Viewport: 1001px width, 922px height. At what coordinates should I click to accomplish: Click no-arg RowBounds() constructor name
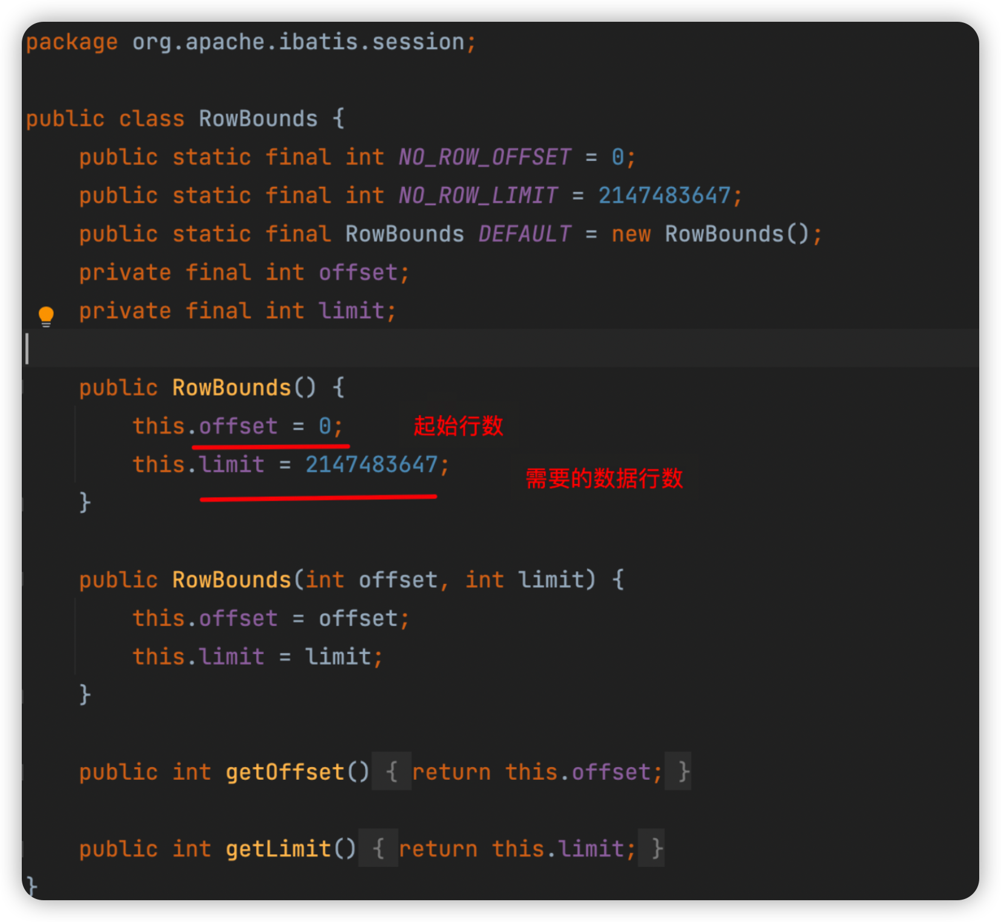click(x=232, y=388)
